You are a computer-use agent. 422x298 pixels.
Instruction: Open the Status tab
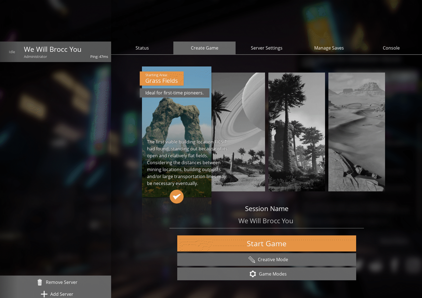(142, 48)
